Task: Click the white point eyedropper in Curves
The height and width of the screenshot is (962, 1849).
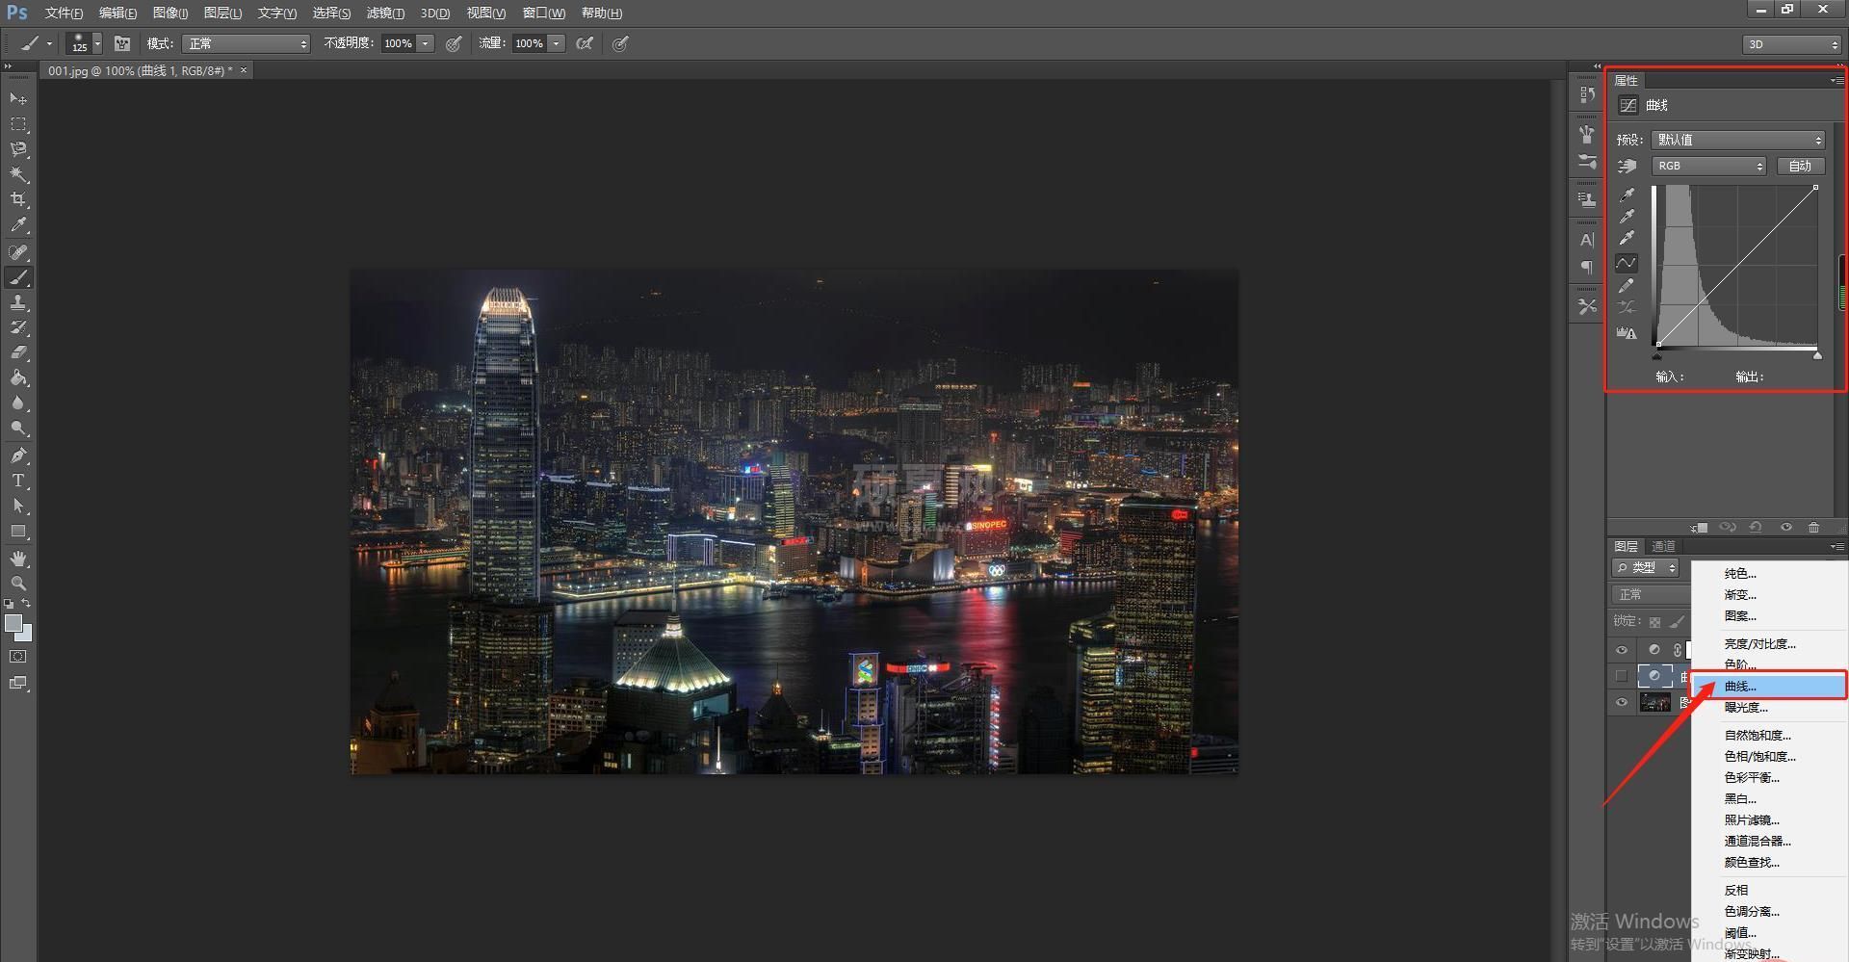Action: click(1627, 239)
